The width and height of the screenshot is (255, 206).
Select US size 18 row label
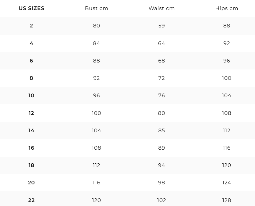[31, 165]
